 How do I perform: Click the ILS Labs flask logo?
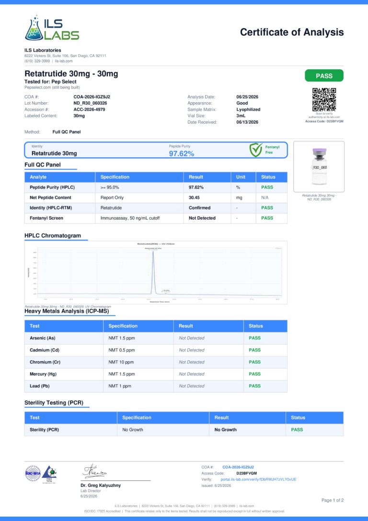click(x=52, y=28)
